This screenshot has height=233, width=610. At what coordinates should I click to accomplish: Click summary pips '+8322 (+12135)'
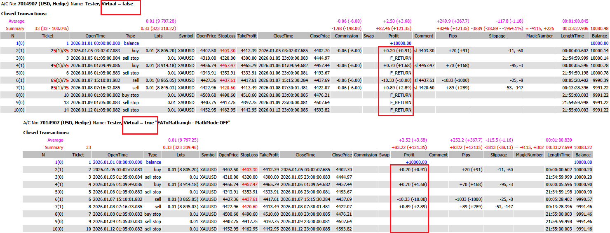pos(466,147)
